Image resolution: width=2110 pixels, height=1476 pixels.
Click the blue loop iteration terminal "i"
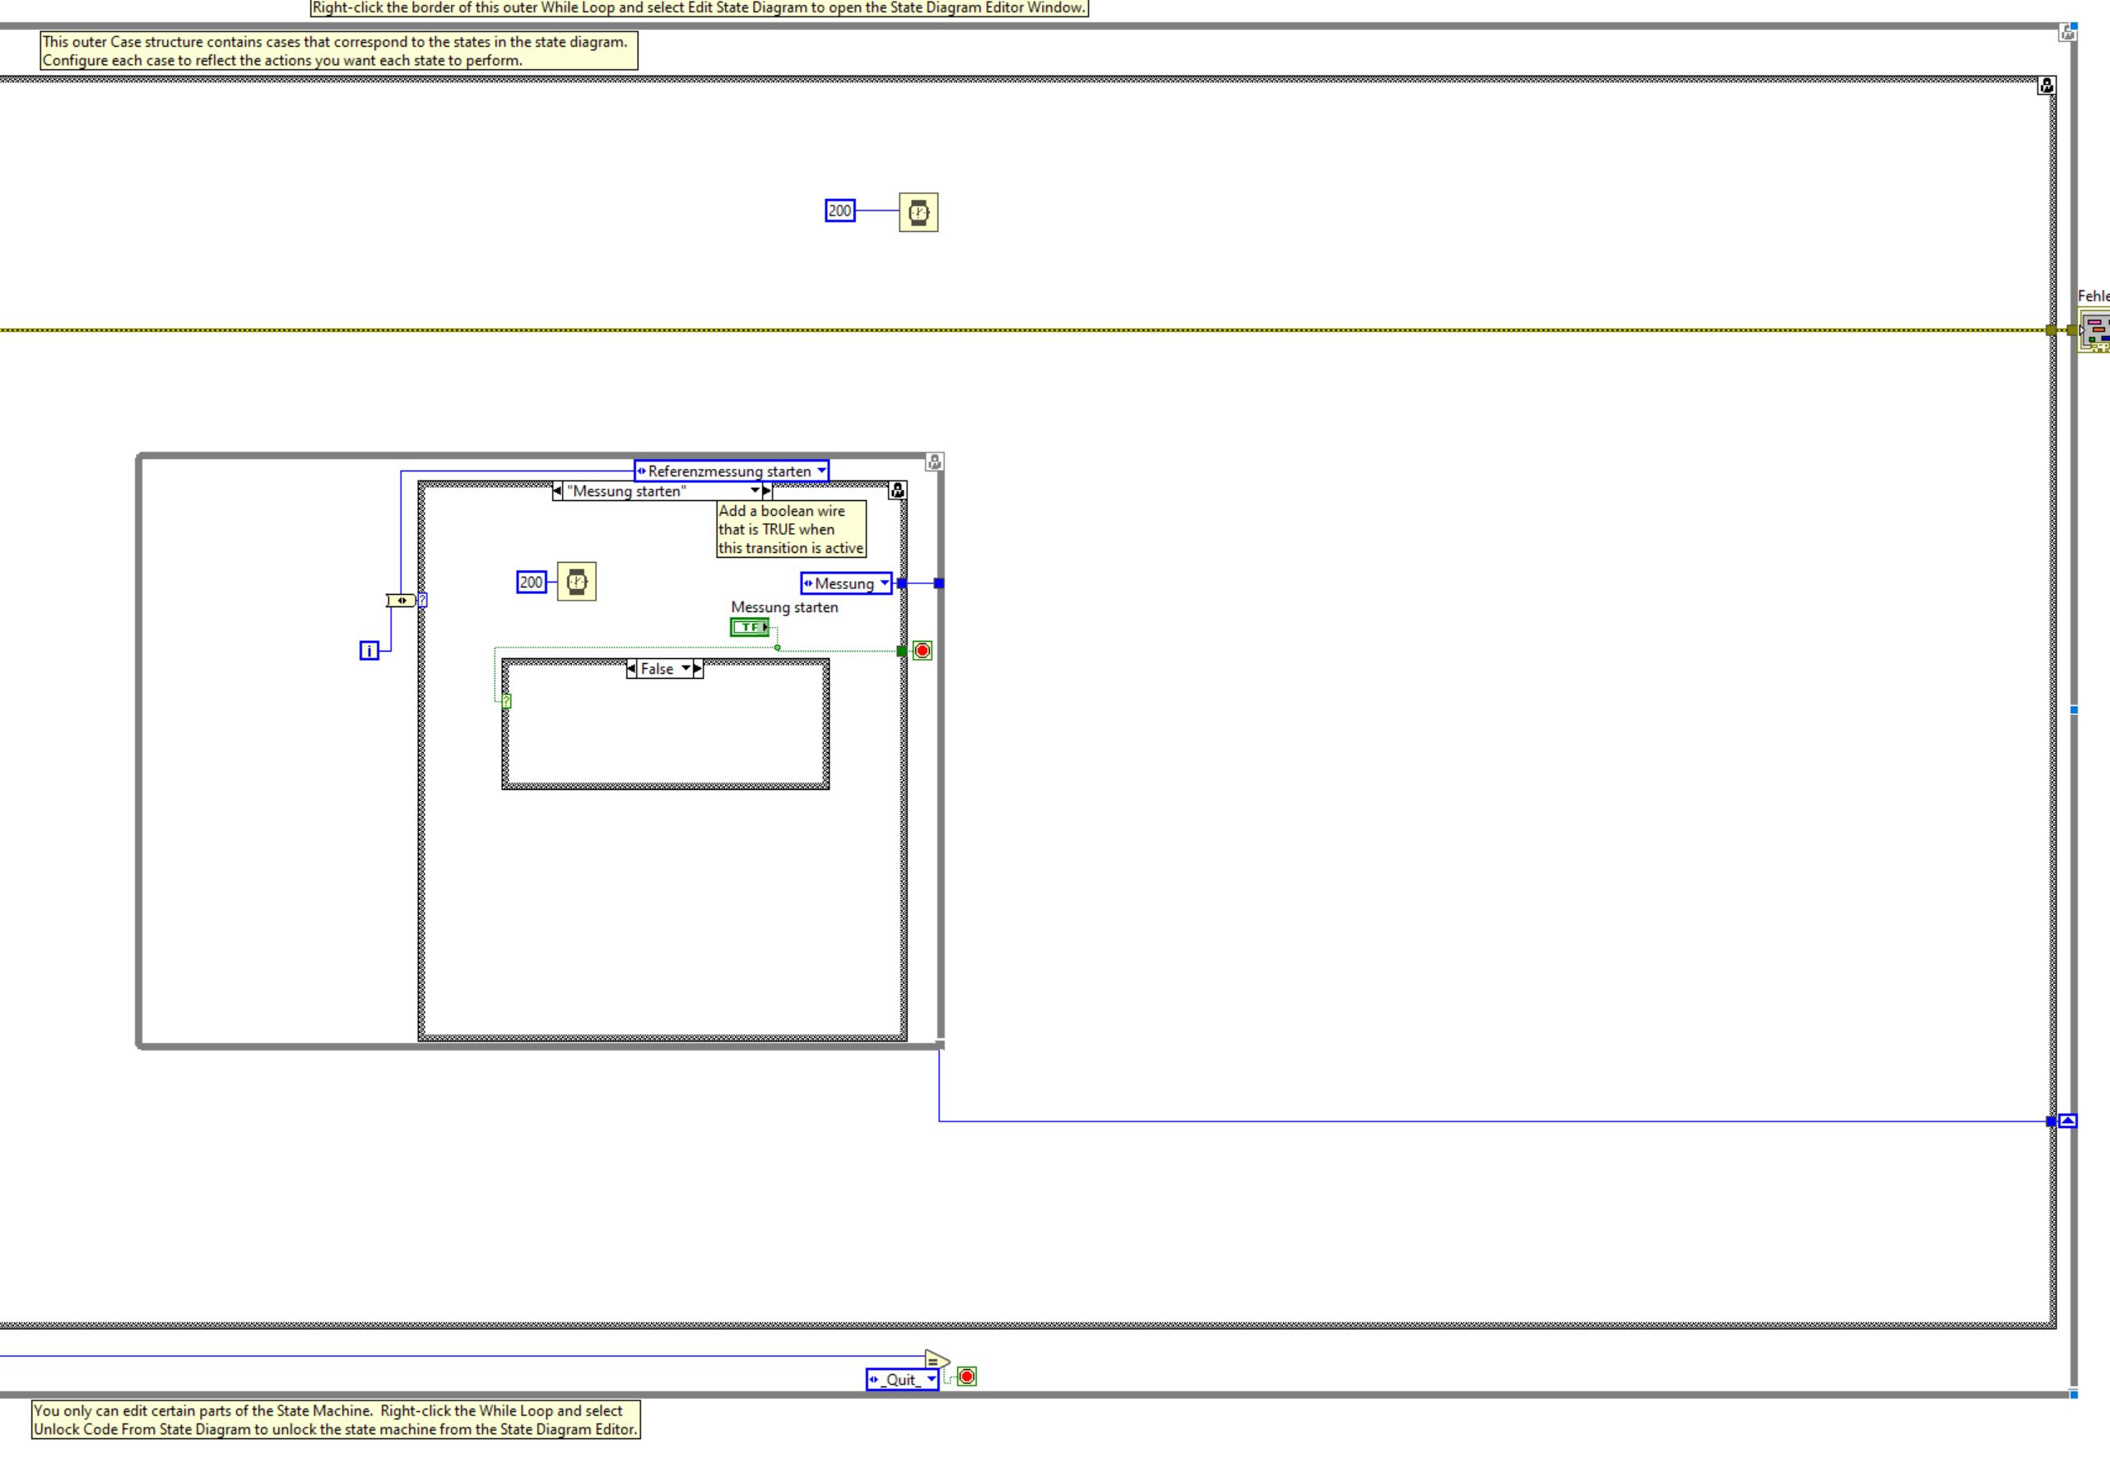point(369,651)
